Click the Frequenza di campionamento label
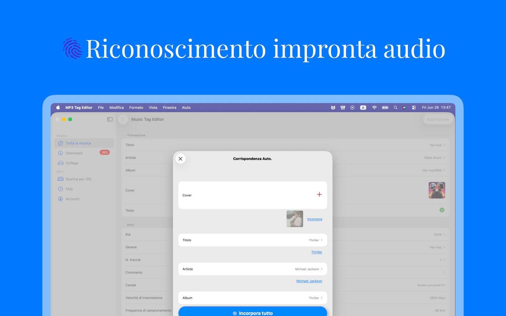Viewport: 506px width, 316px height. (x=148, y=310)
